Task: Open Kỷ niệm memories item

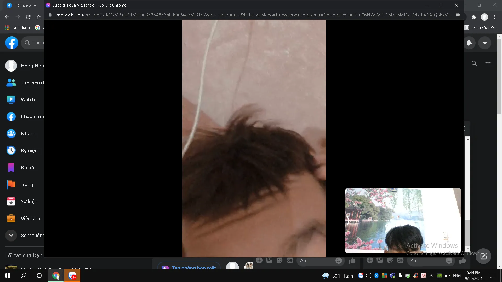Action: [x=30, y=150]
